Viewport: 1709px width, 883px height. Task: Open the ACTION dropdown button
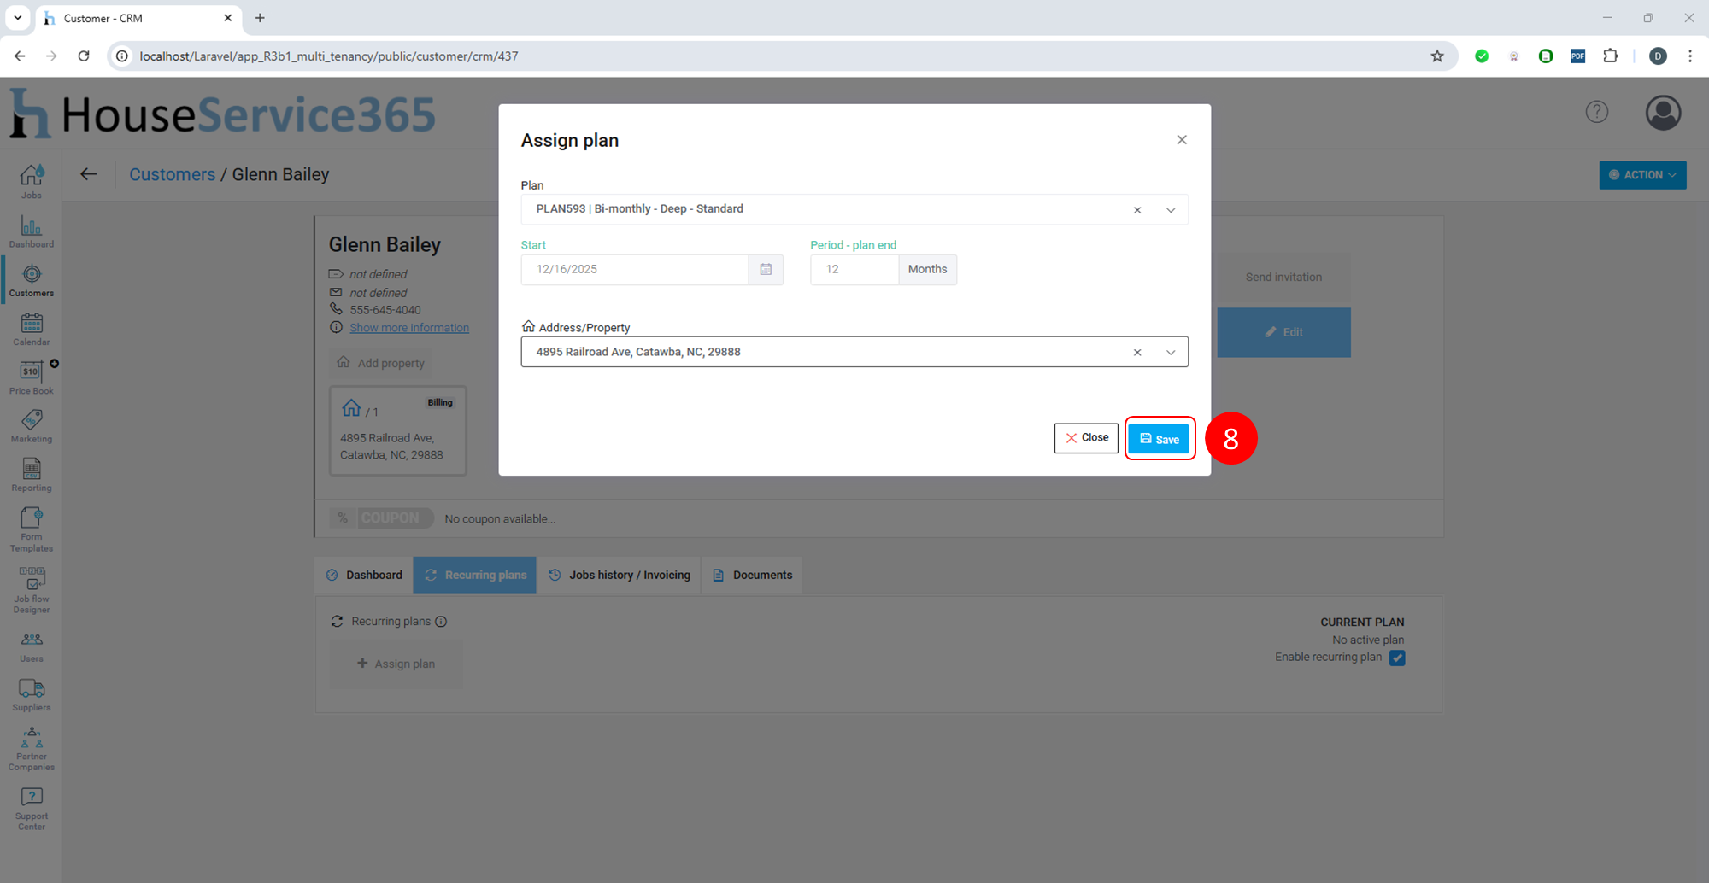click(x=1642, y=175)
